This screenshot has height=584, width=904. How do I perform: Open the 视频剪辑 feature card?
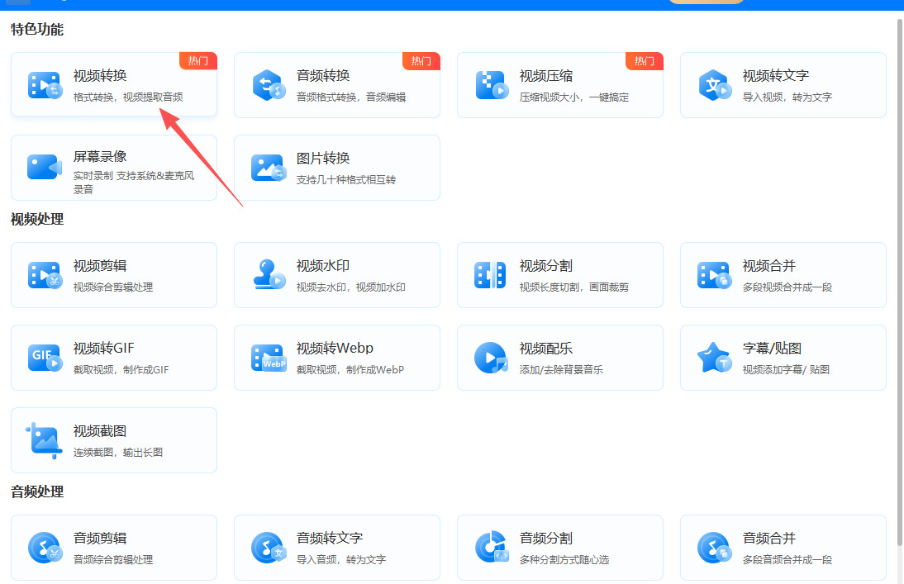tap(114, 275)
